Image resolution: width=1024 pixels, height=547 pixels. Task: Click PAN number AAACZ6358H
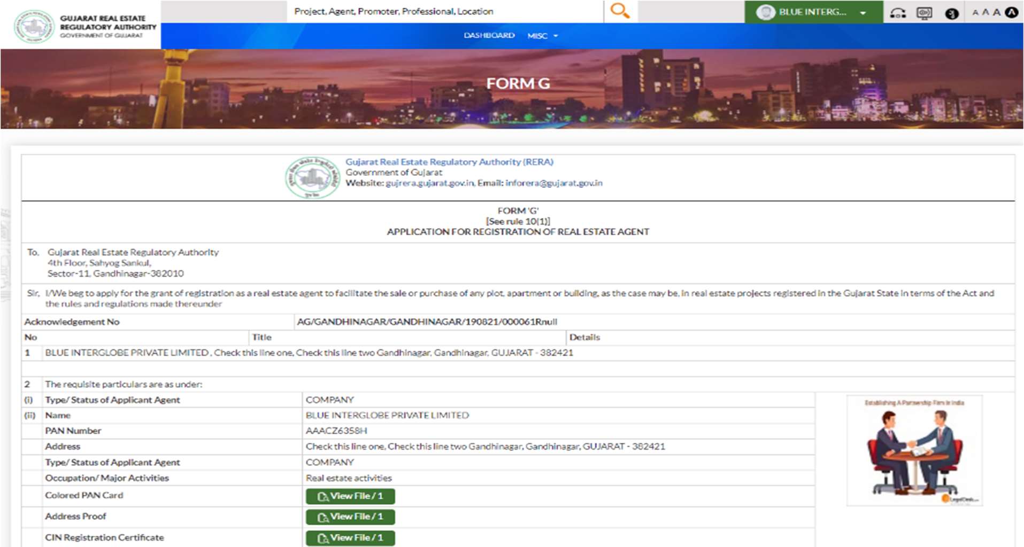[x=336, y=431]
